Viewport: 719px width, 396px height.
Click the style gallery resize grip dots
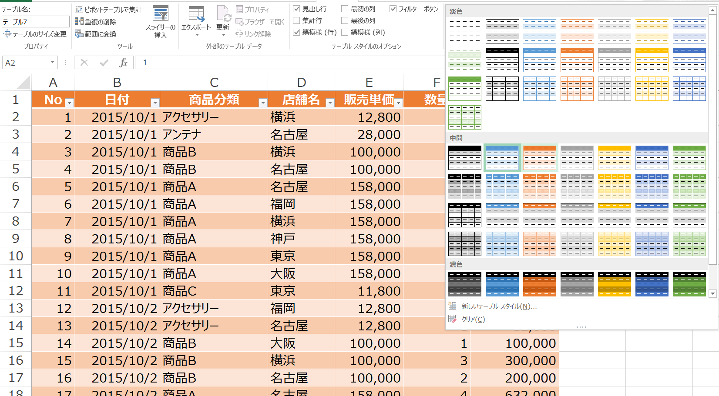(x=581, y=327)
